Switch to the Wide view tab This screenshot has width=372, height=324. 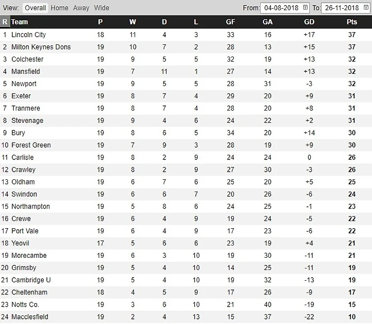pos(101,8)
